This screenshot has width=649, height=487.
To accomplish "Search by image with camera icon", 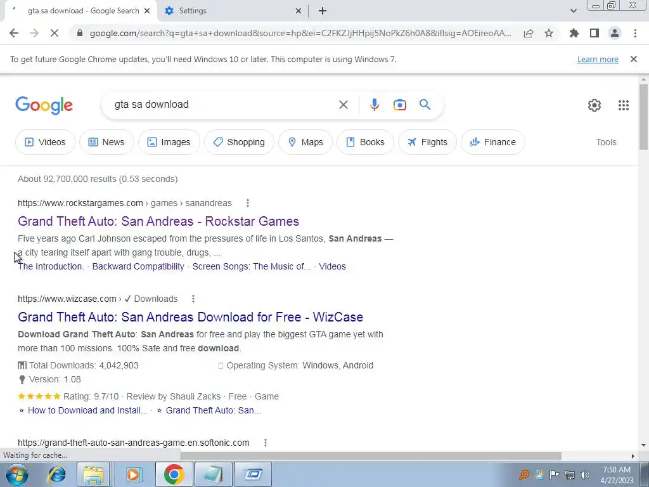I will pos(399,105).
